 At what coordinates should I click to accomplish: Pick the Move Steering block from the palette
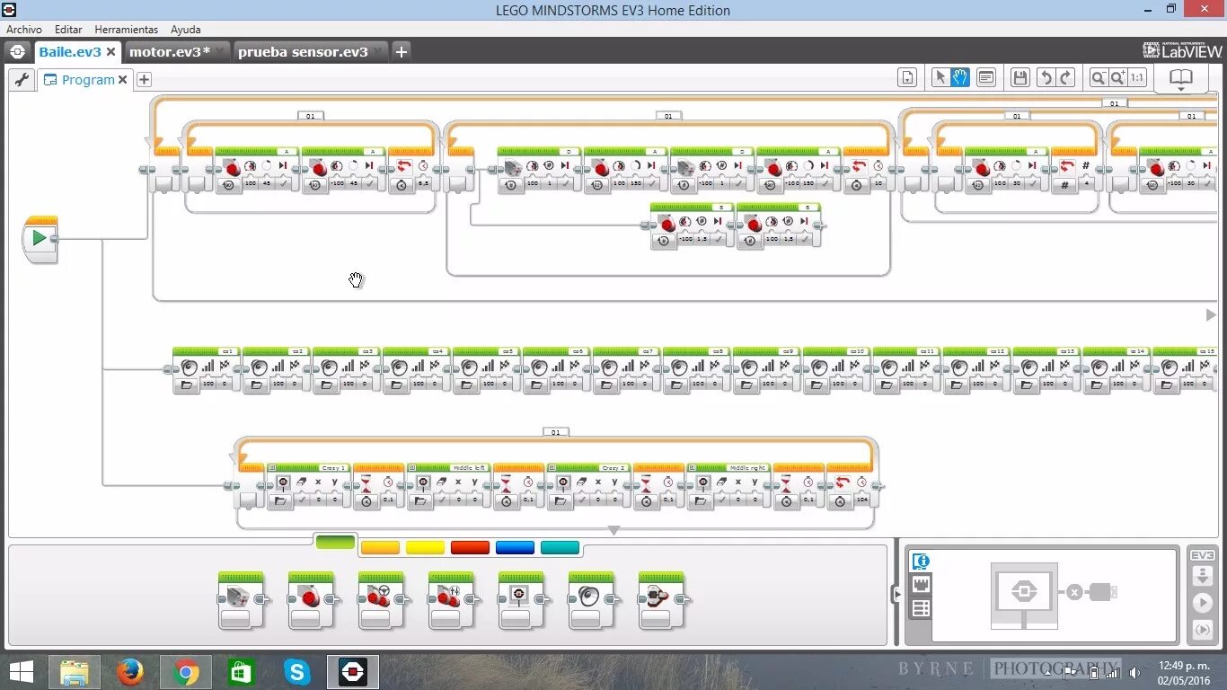click(x=381, y=599)
